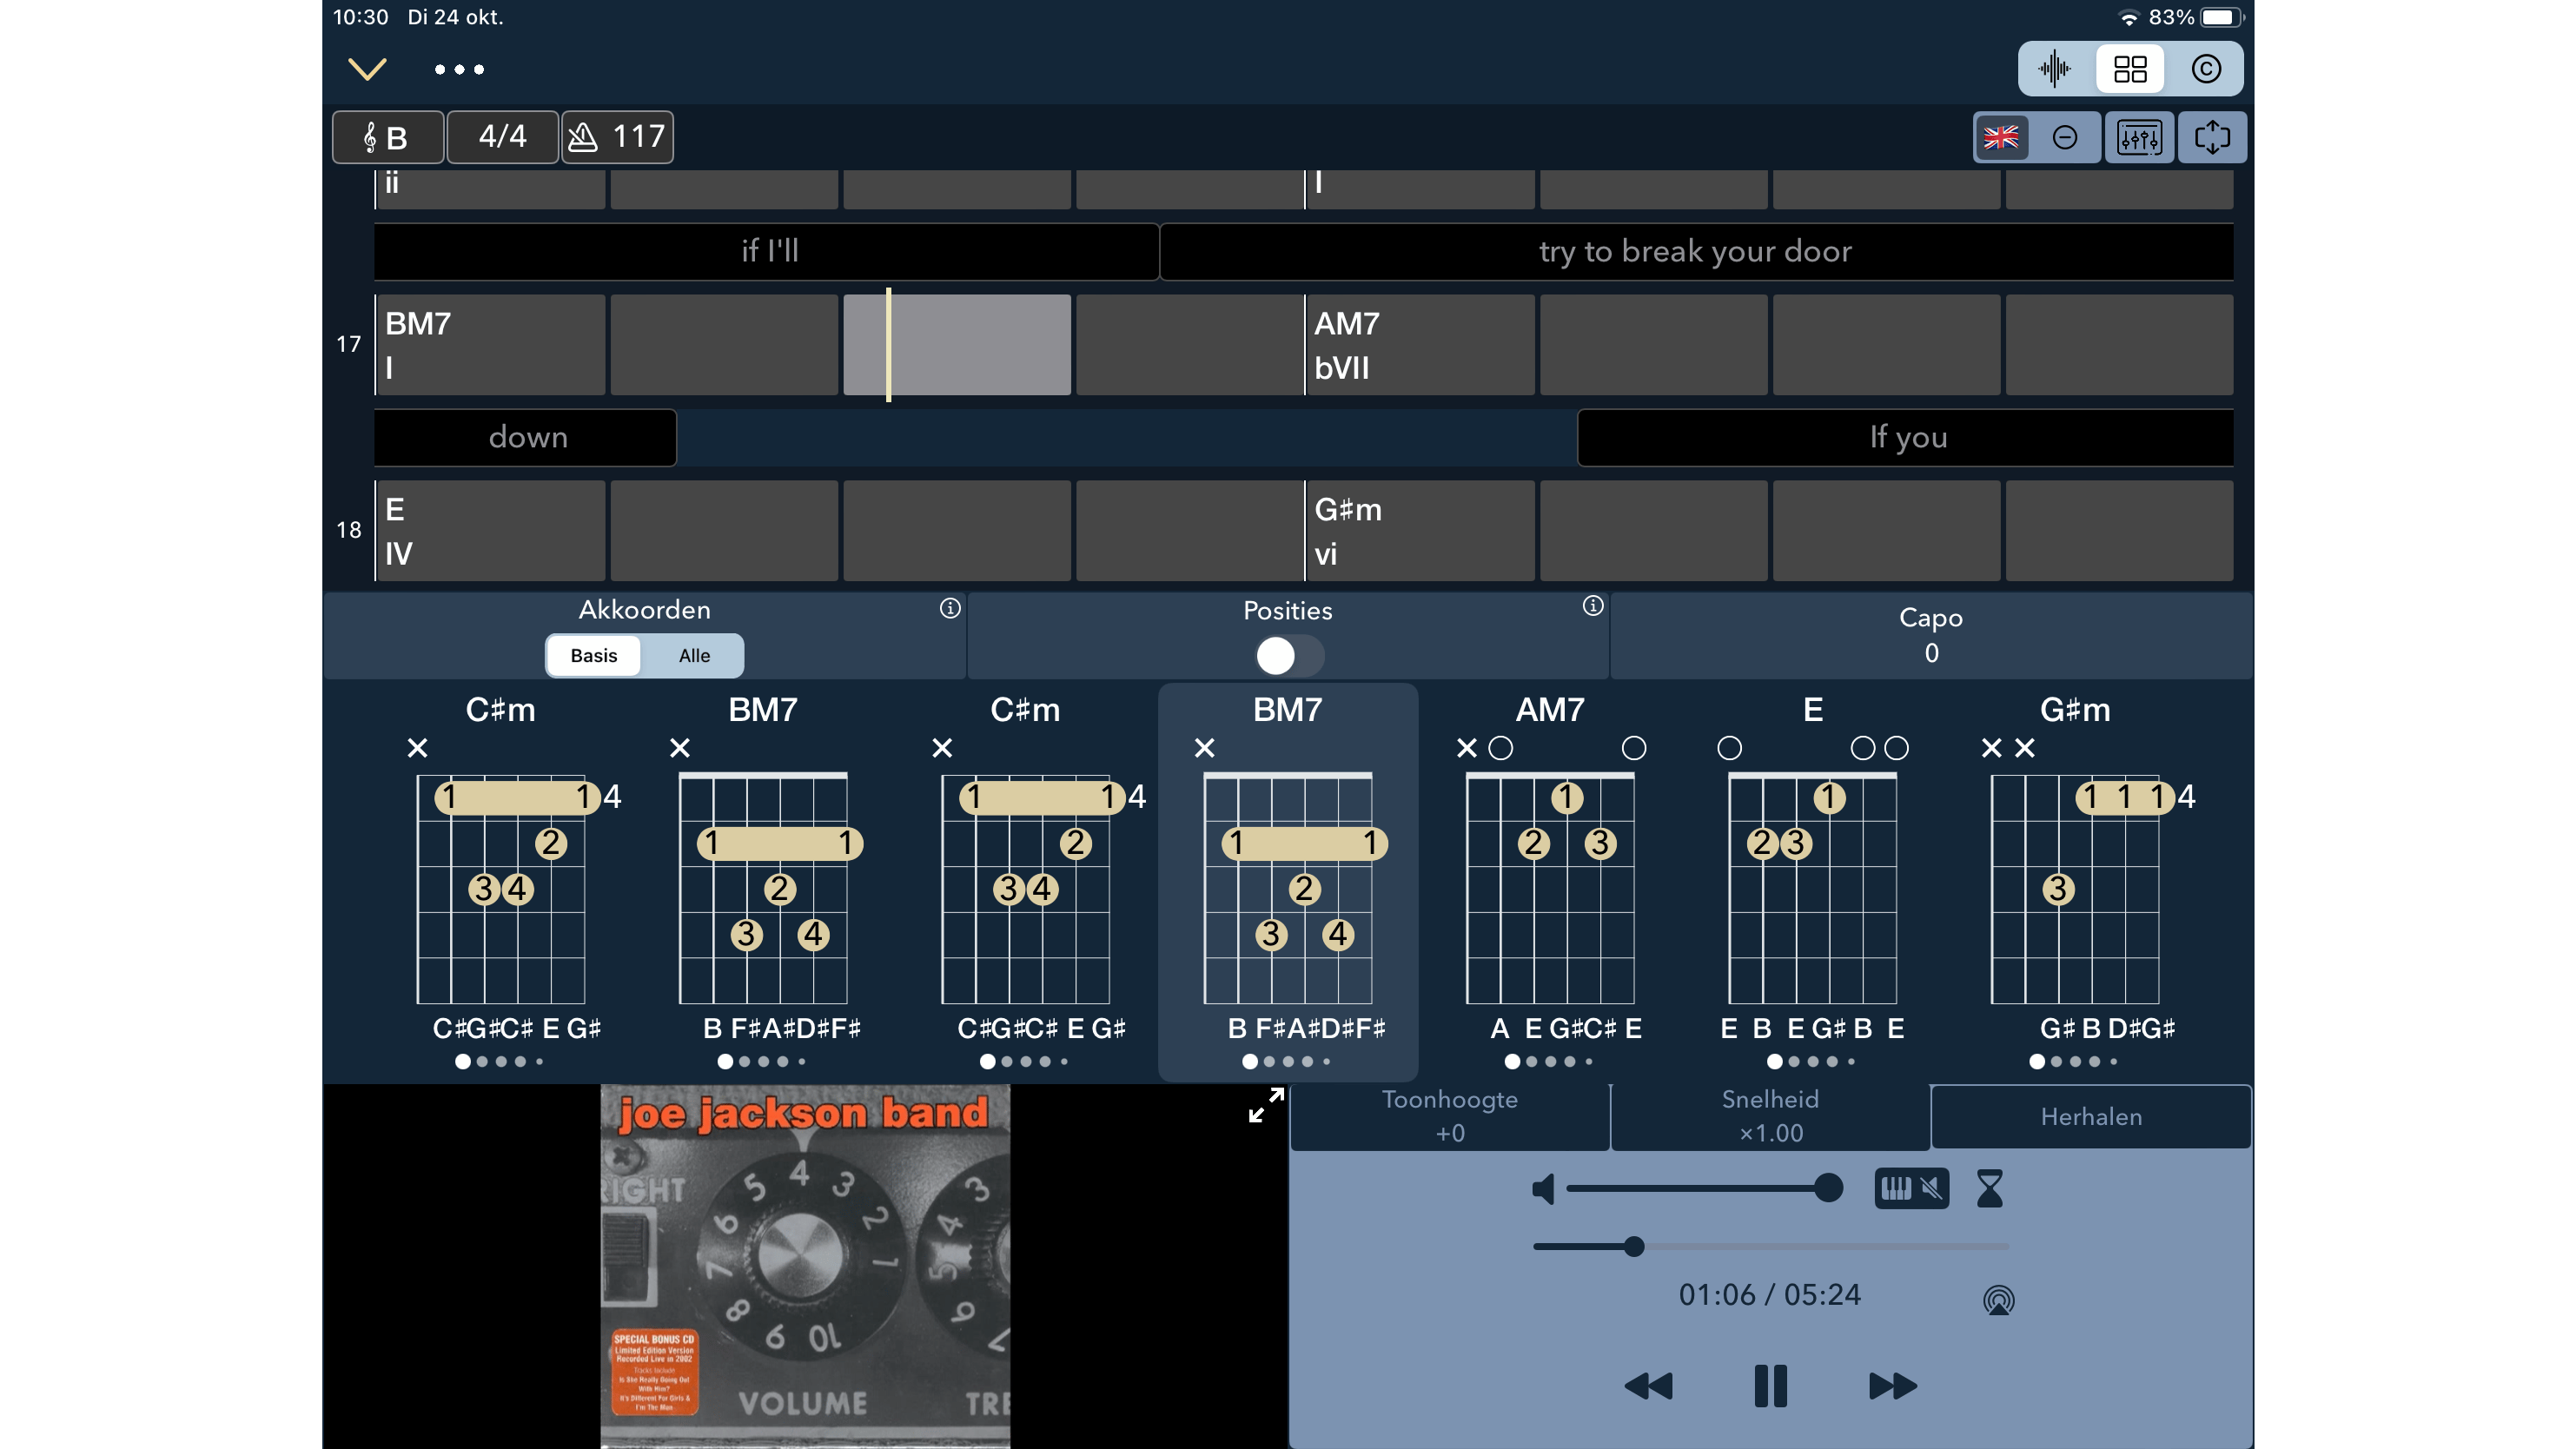Screen dimensions: 2576x1449
Task: Tap the hourglass count-in icon
Action: pyautogui.click(x=1990, y=1188)
